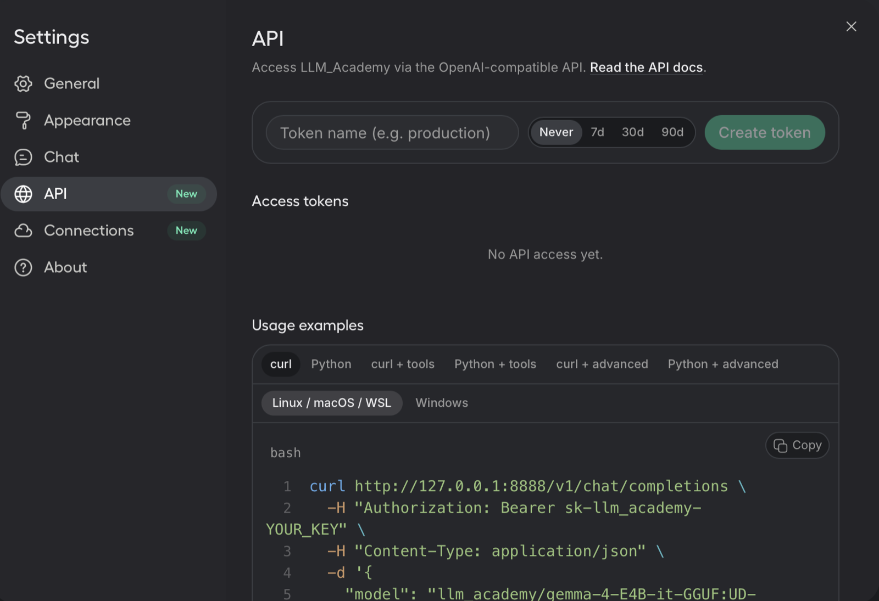Select the curl usage example tab
The width and height of the screenshot is (879, 601).
(281, 364)
